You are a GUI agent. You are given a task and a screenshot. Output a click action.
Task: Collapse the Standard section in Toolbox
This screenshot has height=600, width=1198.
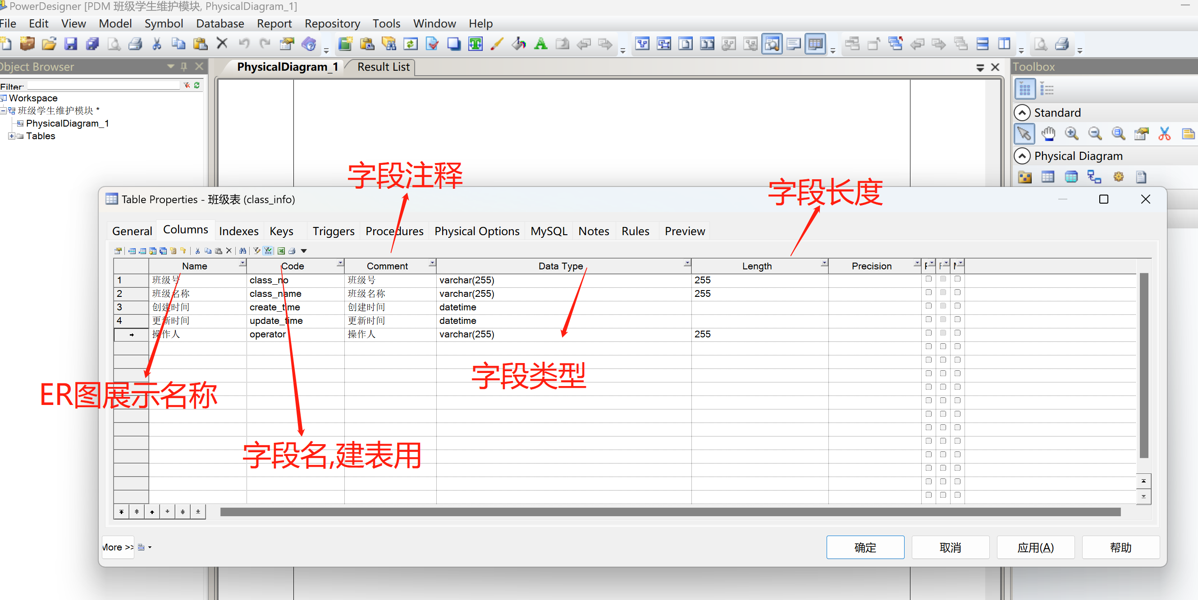1022,113
